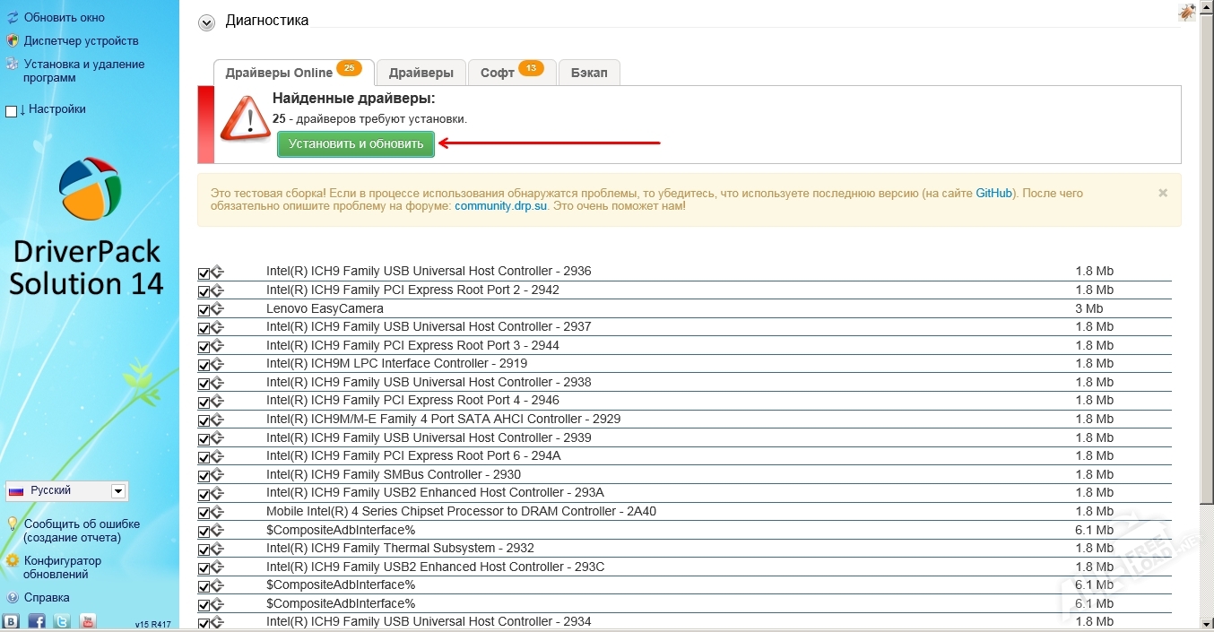This screenshot has width=1214, height=632.
Task: Click the lightbulb icon for error reporting
Action: 13,524
